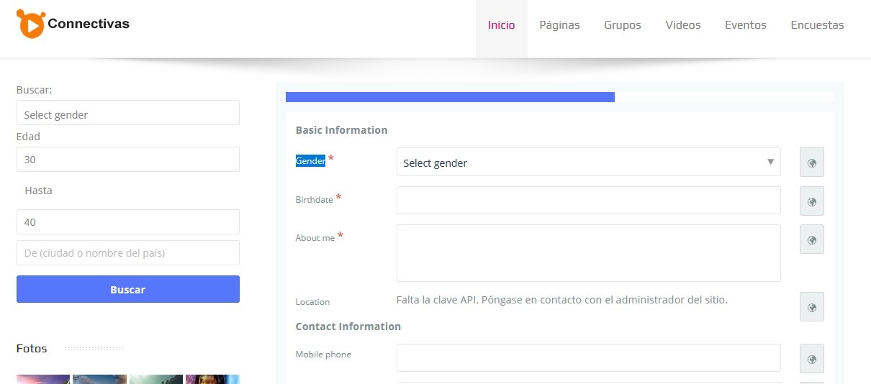Open the Videos menu item
Viewport: 871px width, 384px height.
click(x=683, y=25)
